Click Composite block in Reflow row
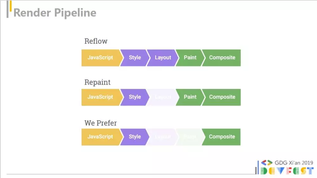Viewport: 317px width, 178px height. (222, 58)
